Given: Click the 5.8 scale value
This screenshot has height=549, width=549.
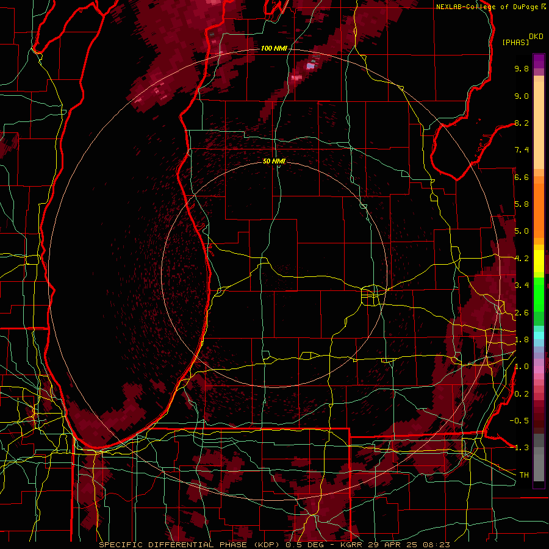Looking at the screenshot, I should tap(522, 204).
